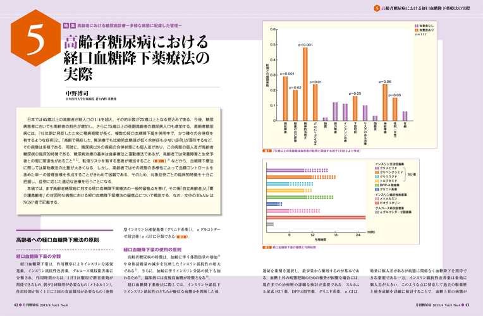Click the short gray bar in figure 2
483x316 pixels.
(270, 224)
